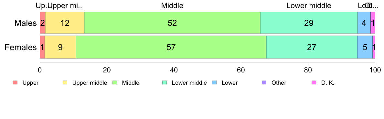384x119 pixels.
Task: Select the Females Upper middle segment 9
Action: pos(60,47)
